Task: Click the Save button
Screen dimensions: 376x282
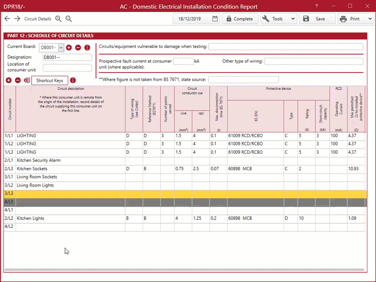Action: point(317,19)
